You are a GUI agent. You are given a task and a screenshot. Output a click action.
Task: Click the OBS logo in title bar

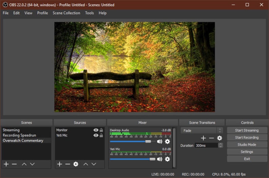click(5, 5)
